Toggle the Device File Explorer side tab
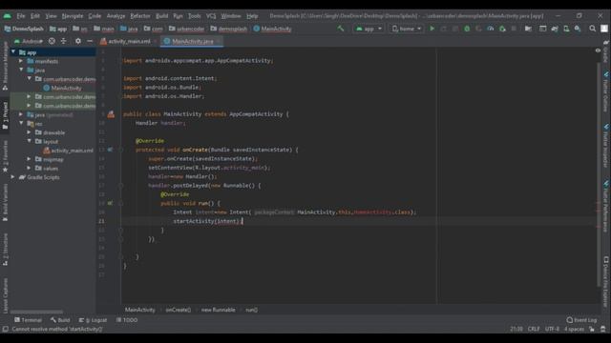The height and width of the screenshot is (343, 611). pyautogui.click(x=606, y=282)
